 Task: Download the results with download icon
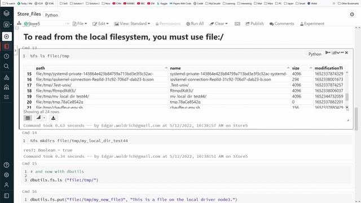point(53,118)
